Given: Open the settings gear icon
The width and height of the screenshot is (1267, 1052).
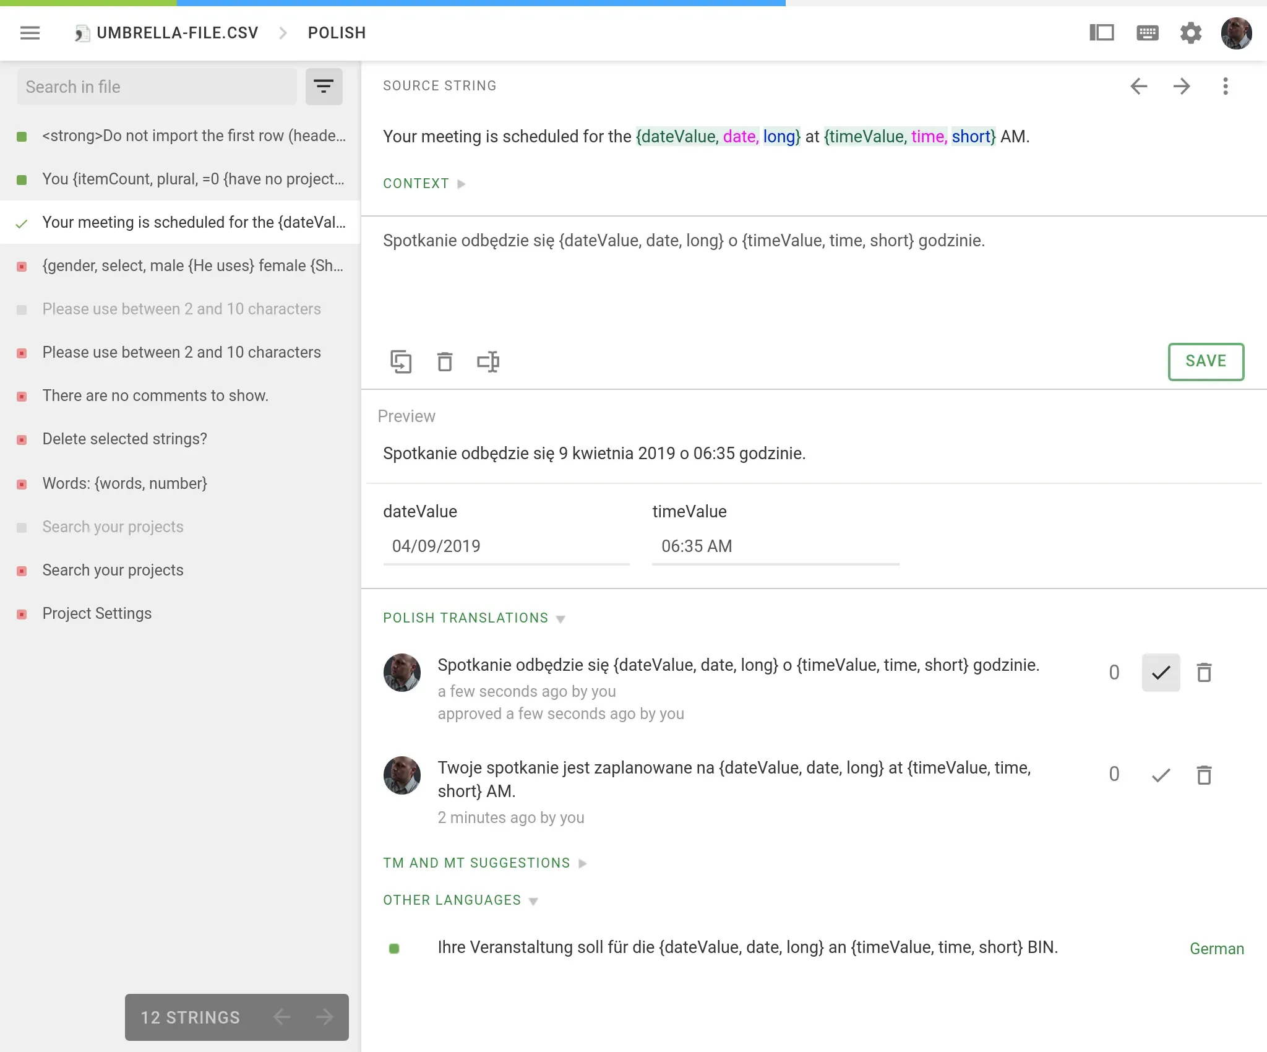Looking at the screenshot, I should click(x=1190, y=33).
